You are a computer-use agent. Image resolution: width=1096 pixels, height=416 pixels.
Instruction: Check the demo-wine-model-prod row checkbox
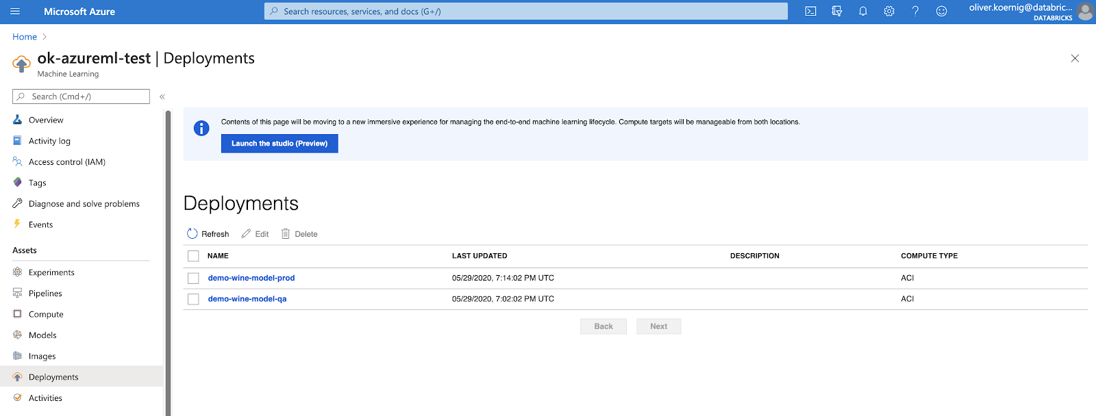point(193,278)
